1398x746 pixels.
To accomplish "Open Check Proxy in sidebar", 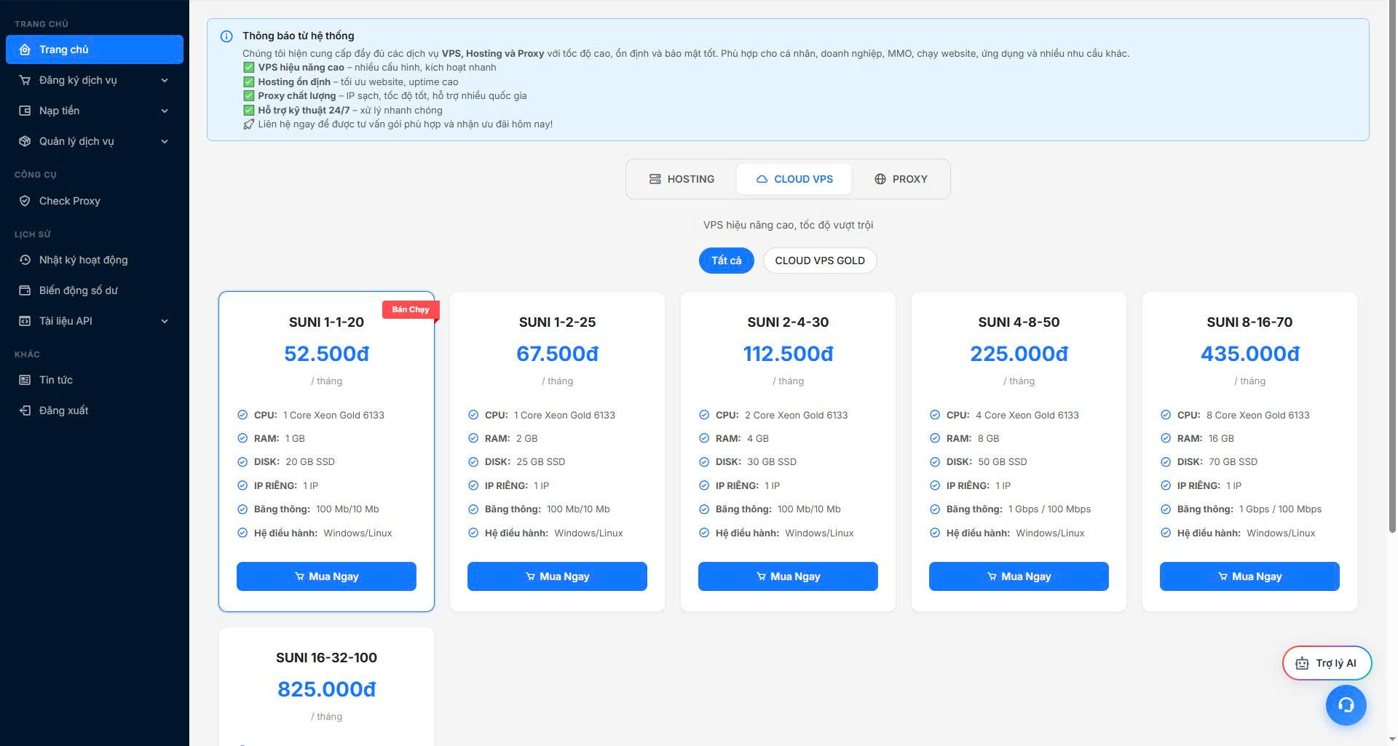I will pyautogui.click(x=95, y=201).
